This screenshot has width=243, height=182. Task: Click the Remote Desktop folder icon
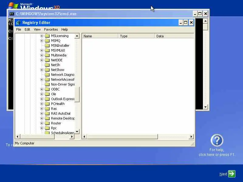click(x=47, y=118)
